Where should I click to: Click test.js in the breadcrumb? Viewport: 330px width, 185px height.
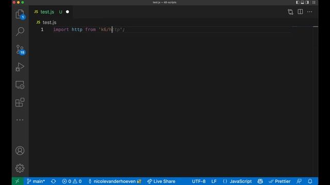pyautogui.click(x=49, y=22)
